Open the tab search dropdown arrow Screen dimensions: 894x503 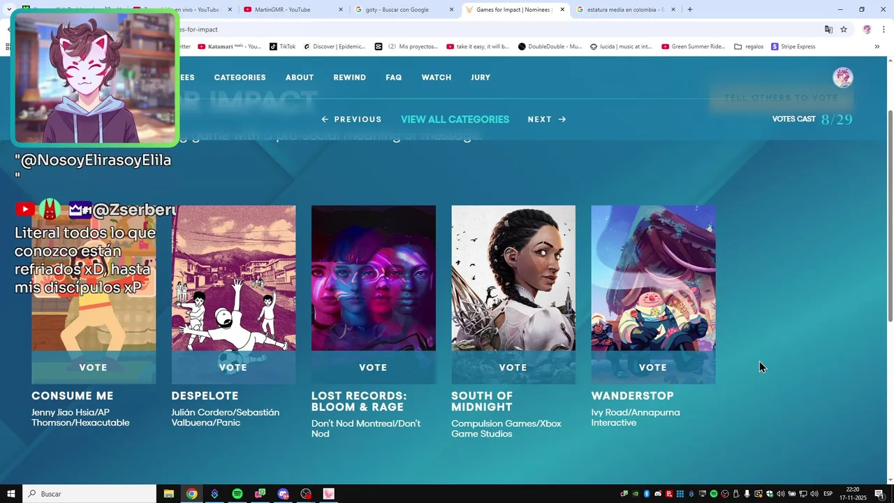tap(9, 10)
